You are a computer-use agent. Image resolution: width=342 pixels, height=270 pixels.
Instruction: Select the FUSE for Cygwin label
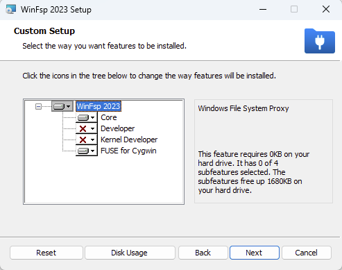(x=128, y=151)
